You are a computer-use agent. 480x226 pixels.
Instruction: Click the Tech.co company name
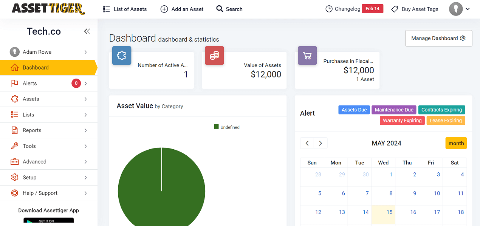pyautogui.click(x=44, y=31)
